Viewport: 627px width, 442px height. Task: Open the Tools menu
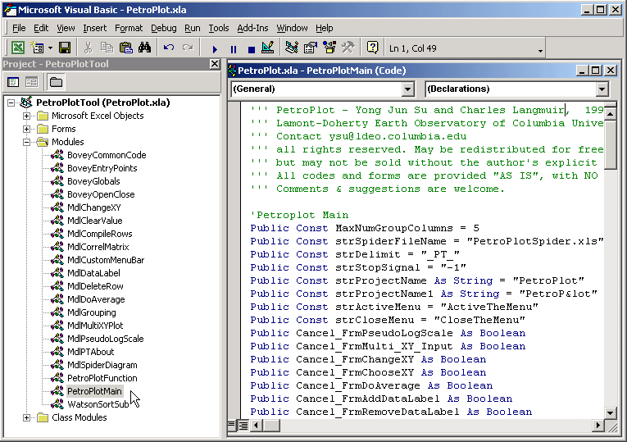point(219,28)
